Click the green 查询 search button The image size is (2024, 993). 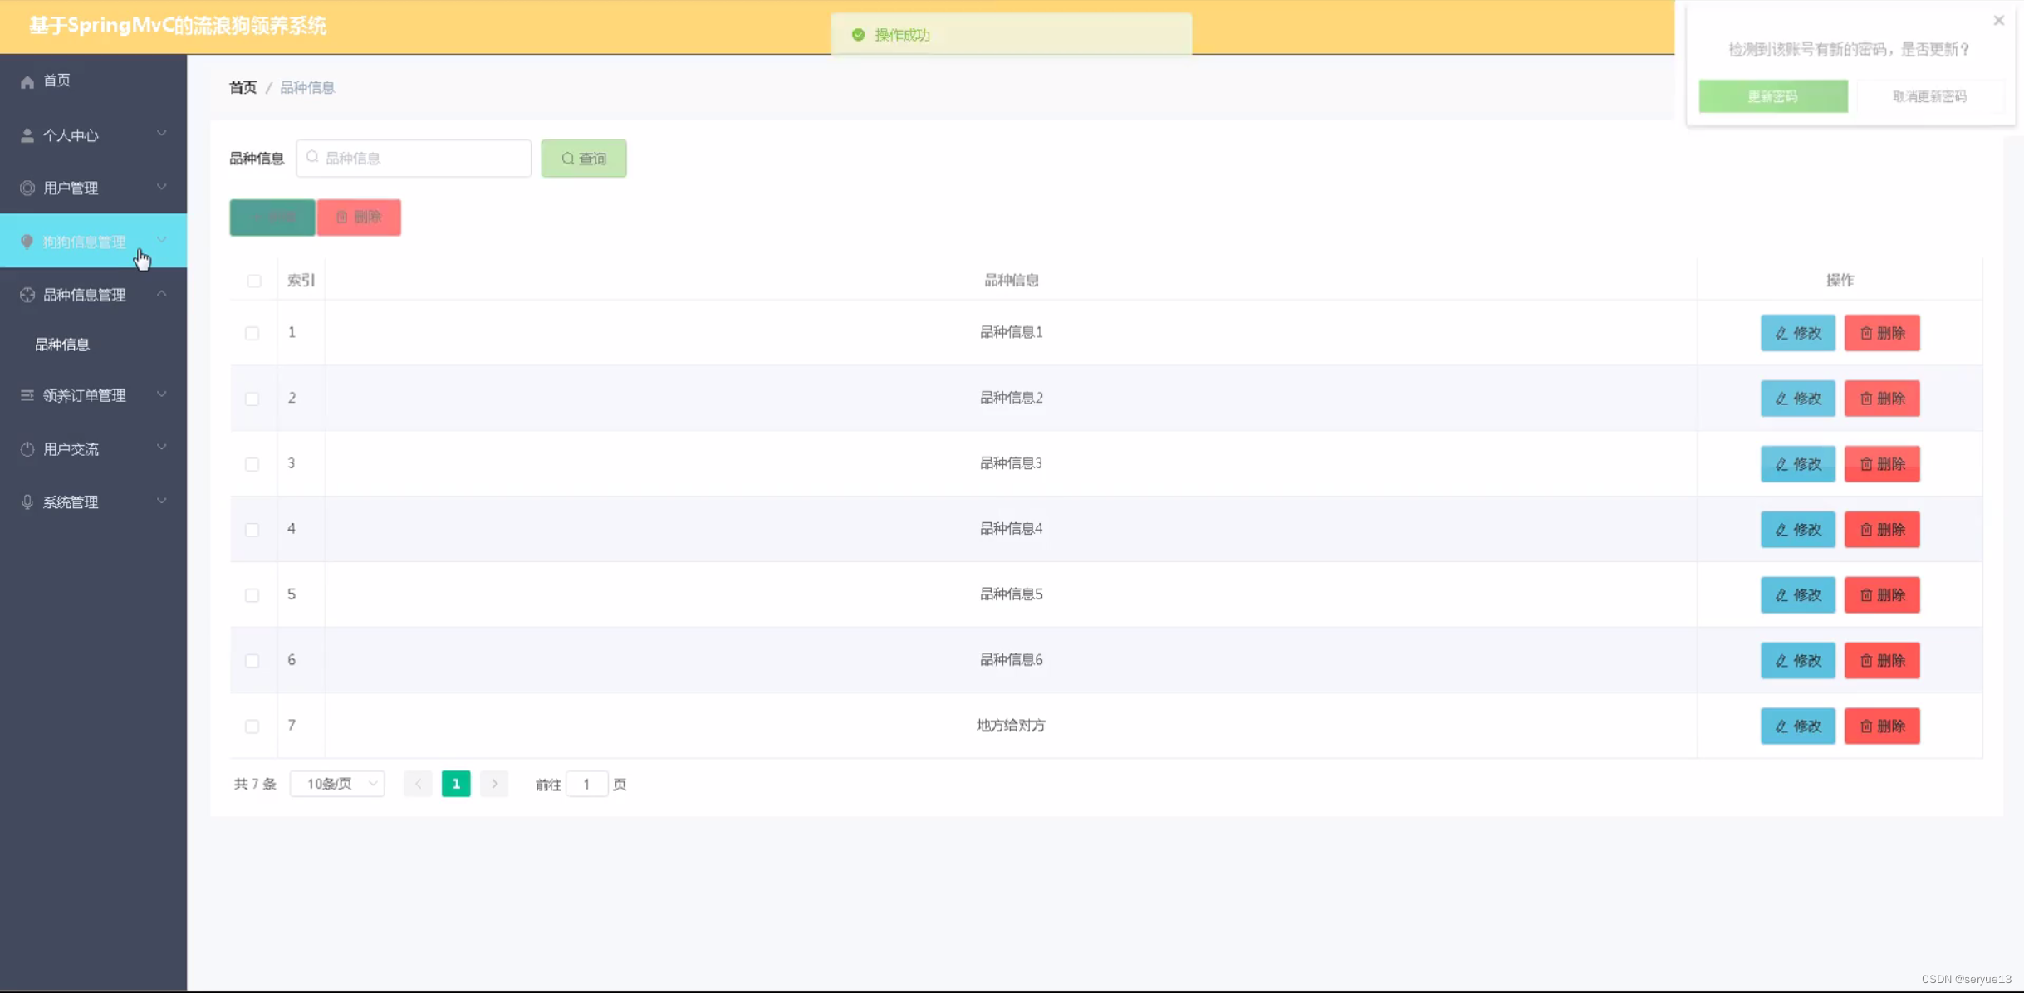tap(584, 159)
